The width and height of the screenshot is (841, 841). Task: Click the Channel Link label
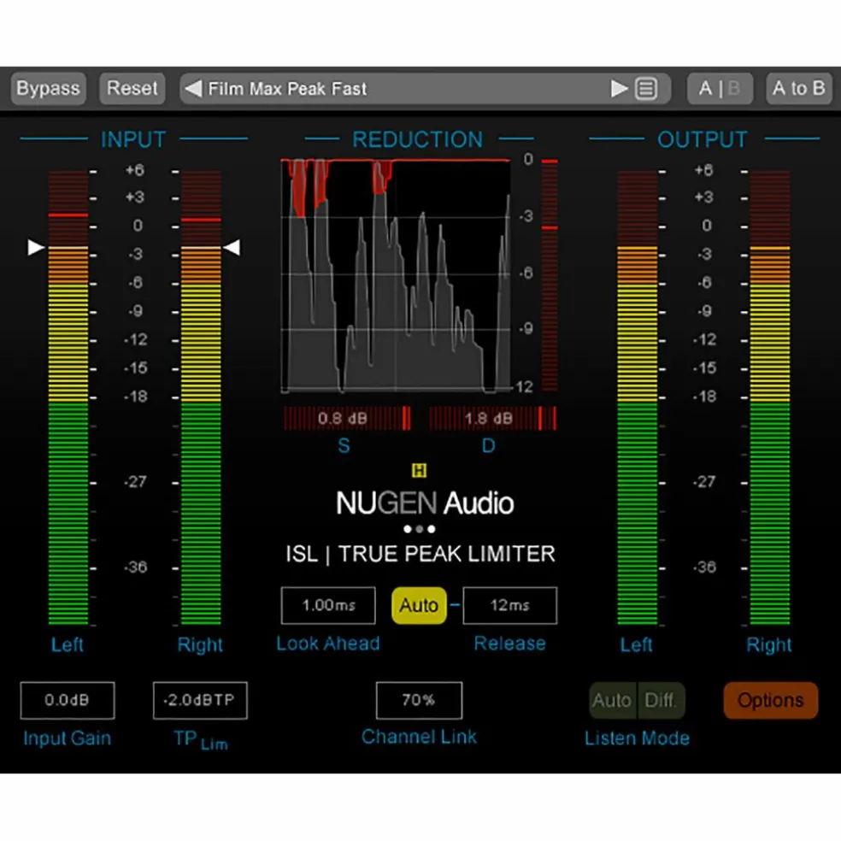pyautogui.click(x=419, y=737)
